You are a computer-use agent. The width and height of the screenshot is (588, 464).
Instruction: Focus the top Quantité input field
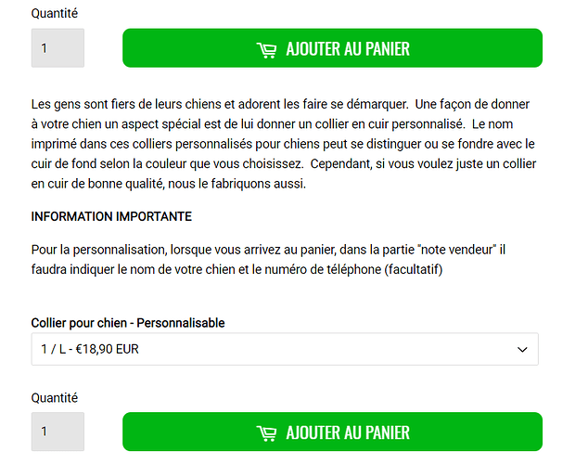pyautogui.click(x=58, y=48)
